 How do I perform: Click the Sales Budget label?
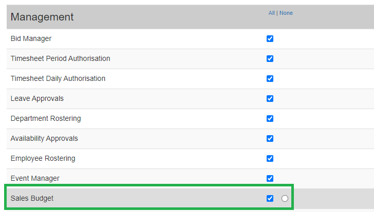[32, 198]
